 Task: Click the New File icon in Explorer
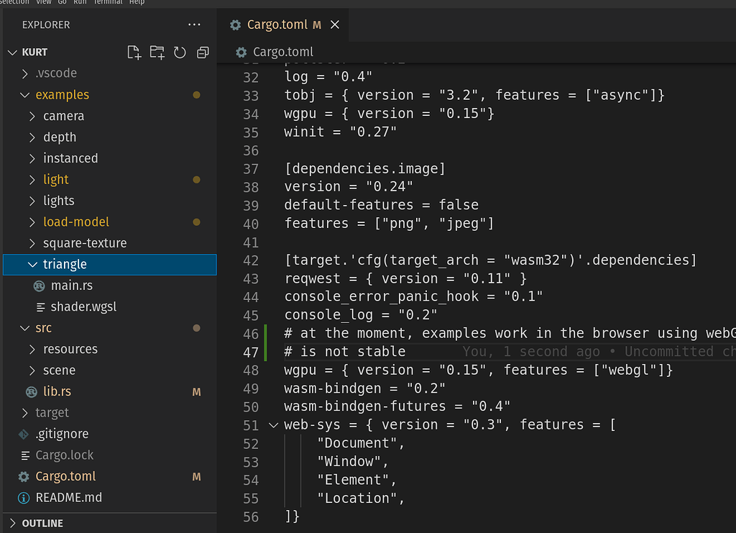134,52
